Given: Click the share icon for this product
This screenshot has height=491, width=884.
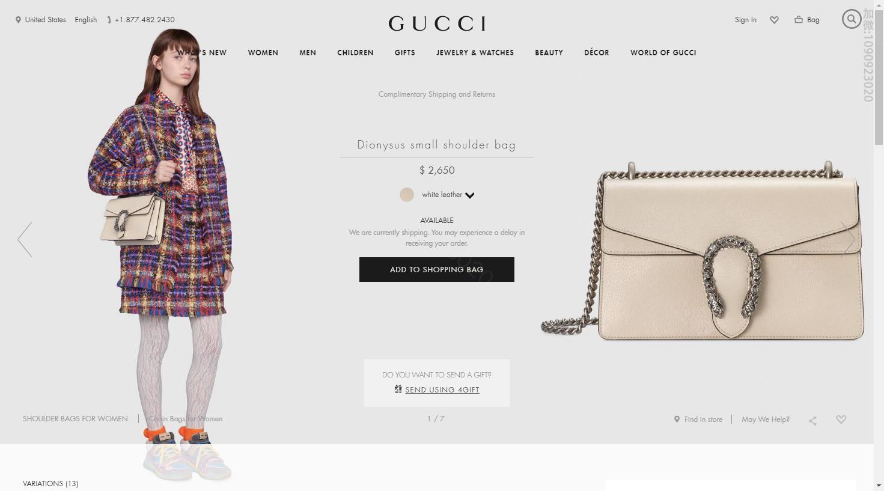Looking at the screenshot, I should (812, 420).
